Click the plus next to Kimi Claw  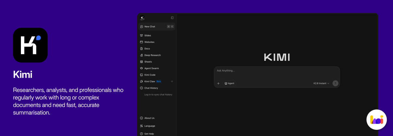point(172,81)
